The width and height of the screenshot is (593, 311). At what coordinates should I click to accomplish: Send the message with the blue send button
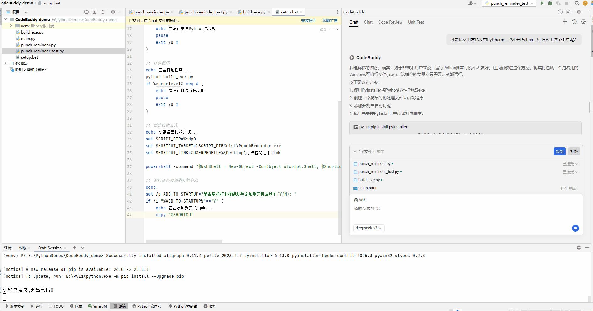[575, 228]
